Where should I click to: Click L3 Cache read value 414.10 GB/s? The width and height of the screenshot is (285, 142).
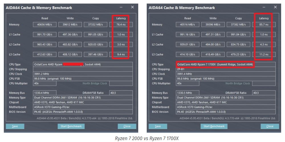point(188,54)
